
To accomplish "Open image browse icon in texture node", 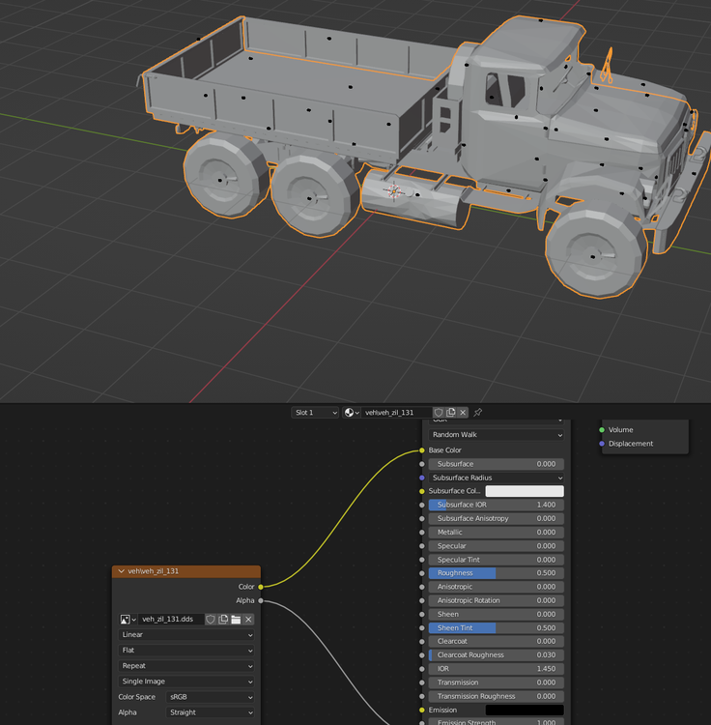I will (x=128, y=620).
